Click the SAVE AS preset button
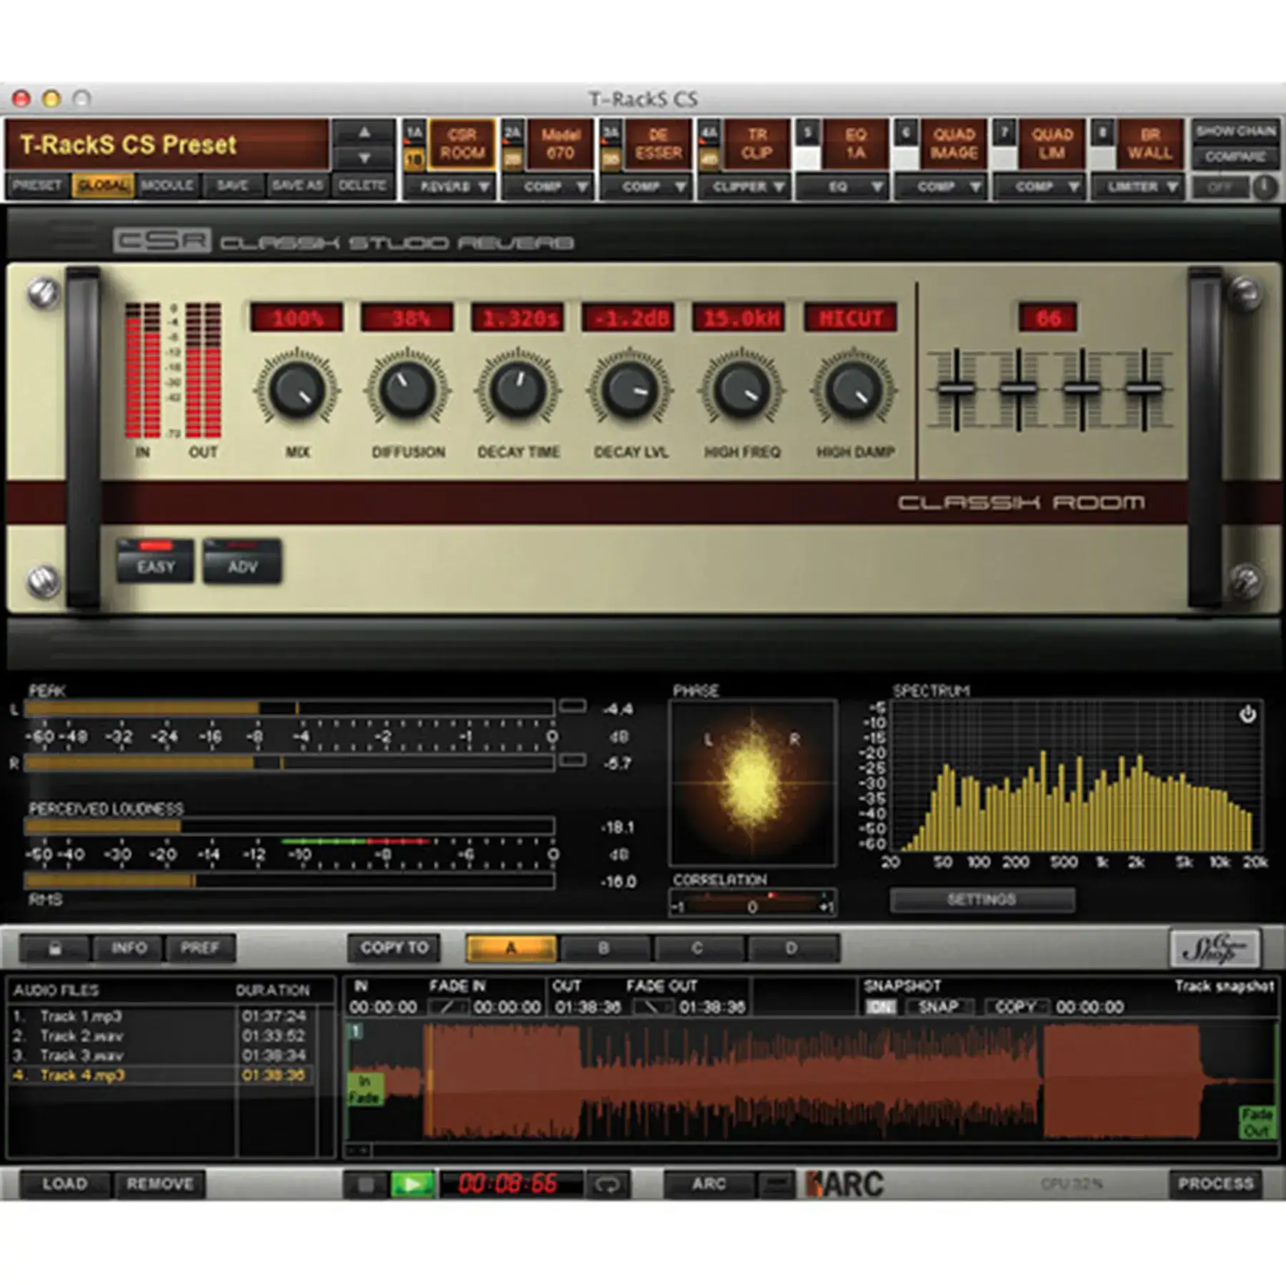The width and height of the screenshot is (1286, 1286). point(297,186)
